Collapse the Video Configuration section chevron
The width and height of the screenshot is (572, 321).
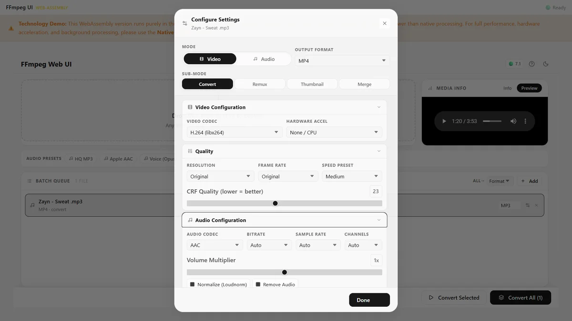379,107
